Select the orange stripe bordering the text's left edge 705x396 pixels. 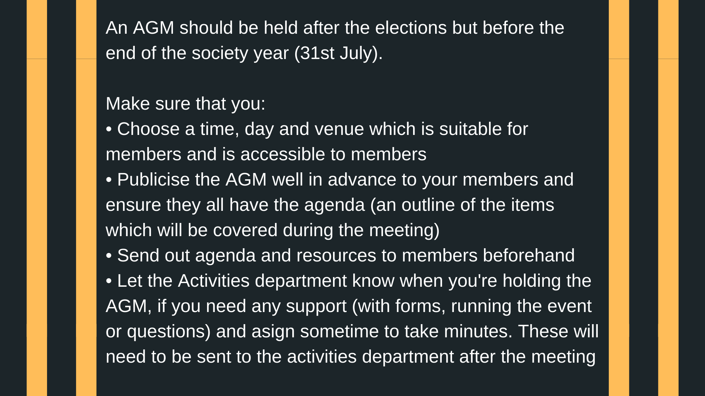click(x=86, y=198)
